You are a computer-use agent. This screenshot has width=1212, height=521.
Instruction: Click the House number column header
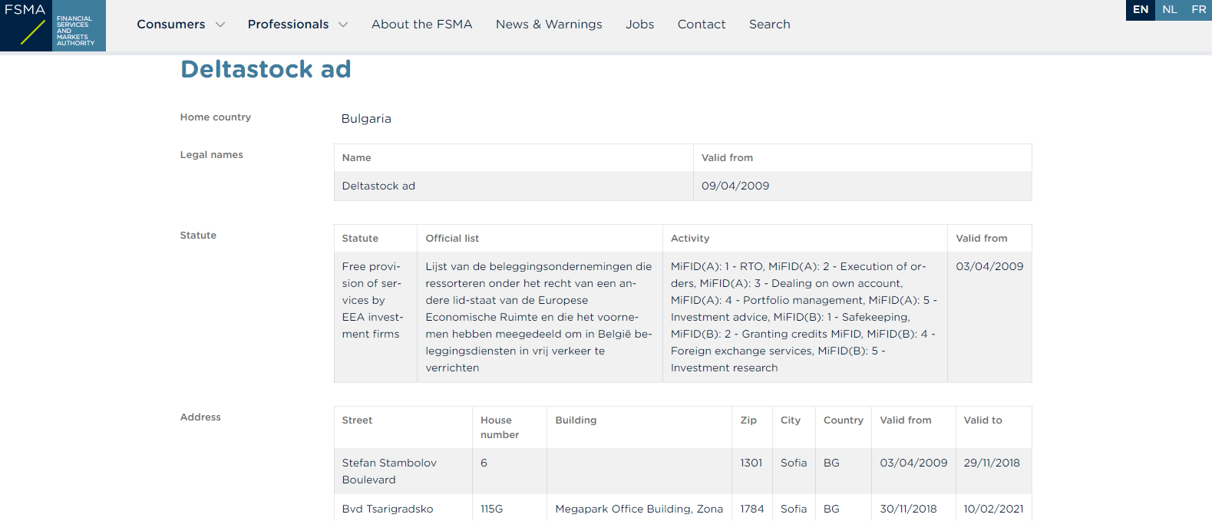pyautogui.click(x=510, y=427)
